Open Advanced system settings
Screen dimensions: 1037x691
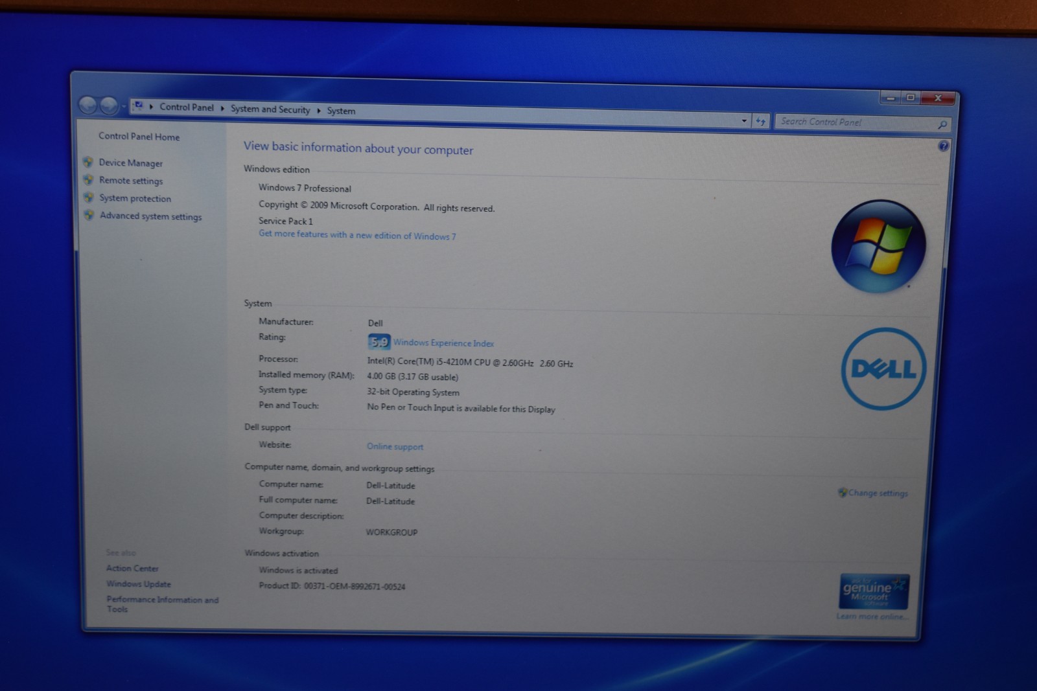click(x=150, y=216)
